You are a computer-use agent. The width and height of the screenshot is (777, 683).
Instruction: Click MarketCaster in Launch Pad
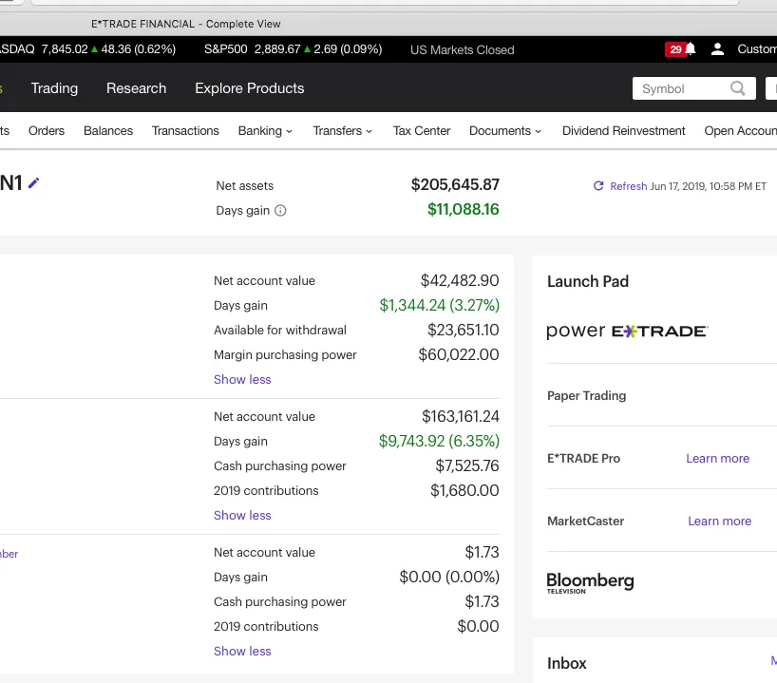coord(585,521)
